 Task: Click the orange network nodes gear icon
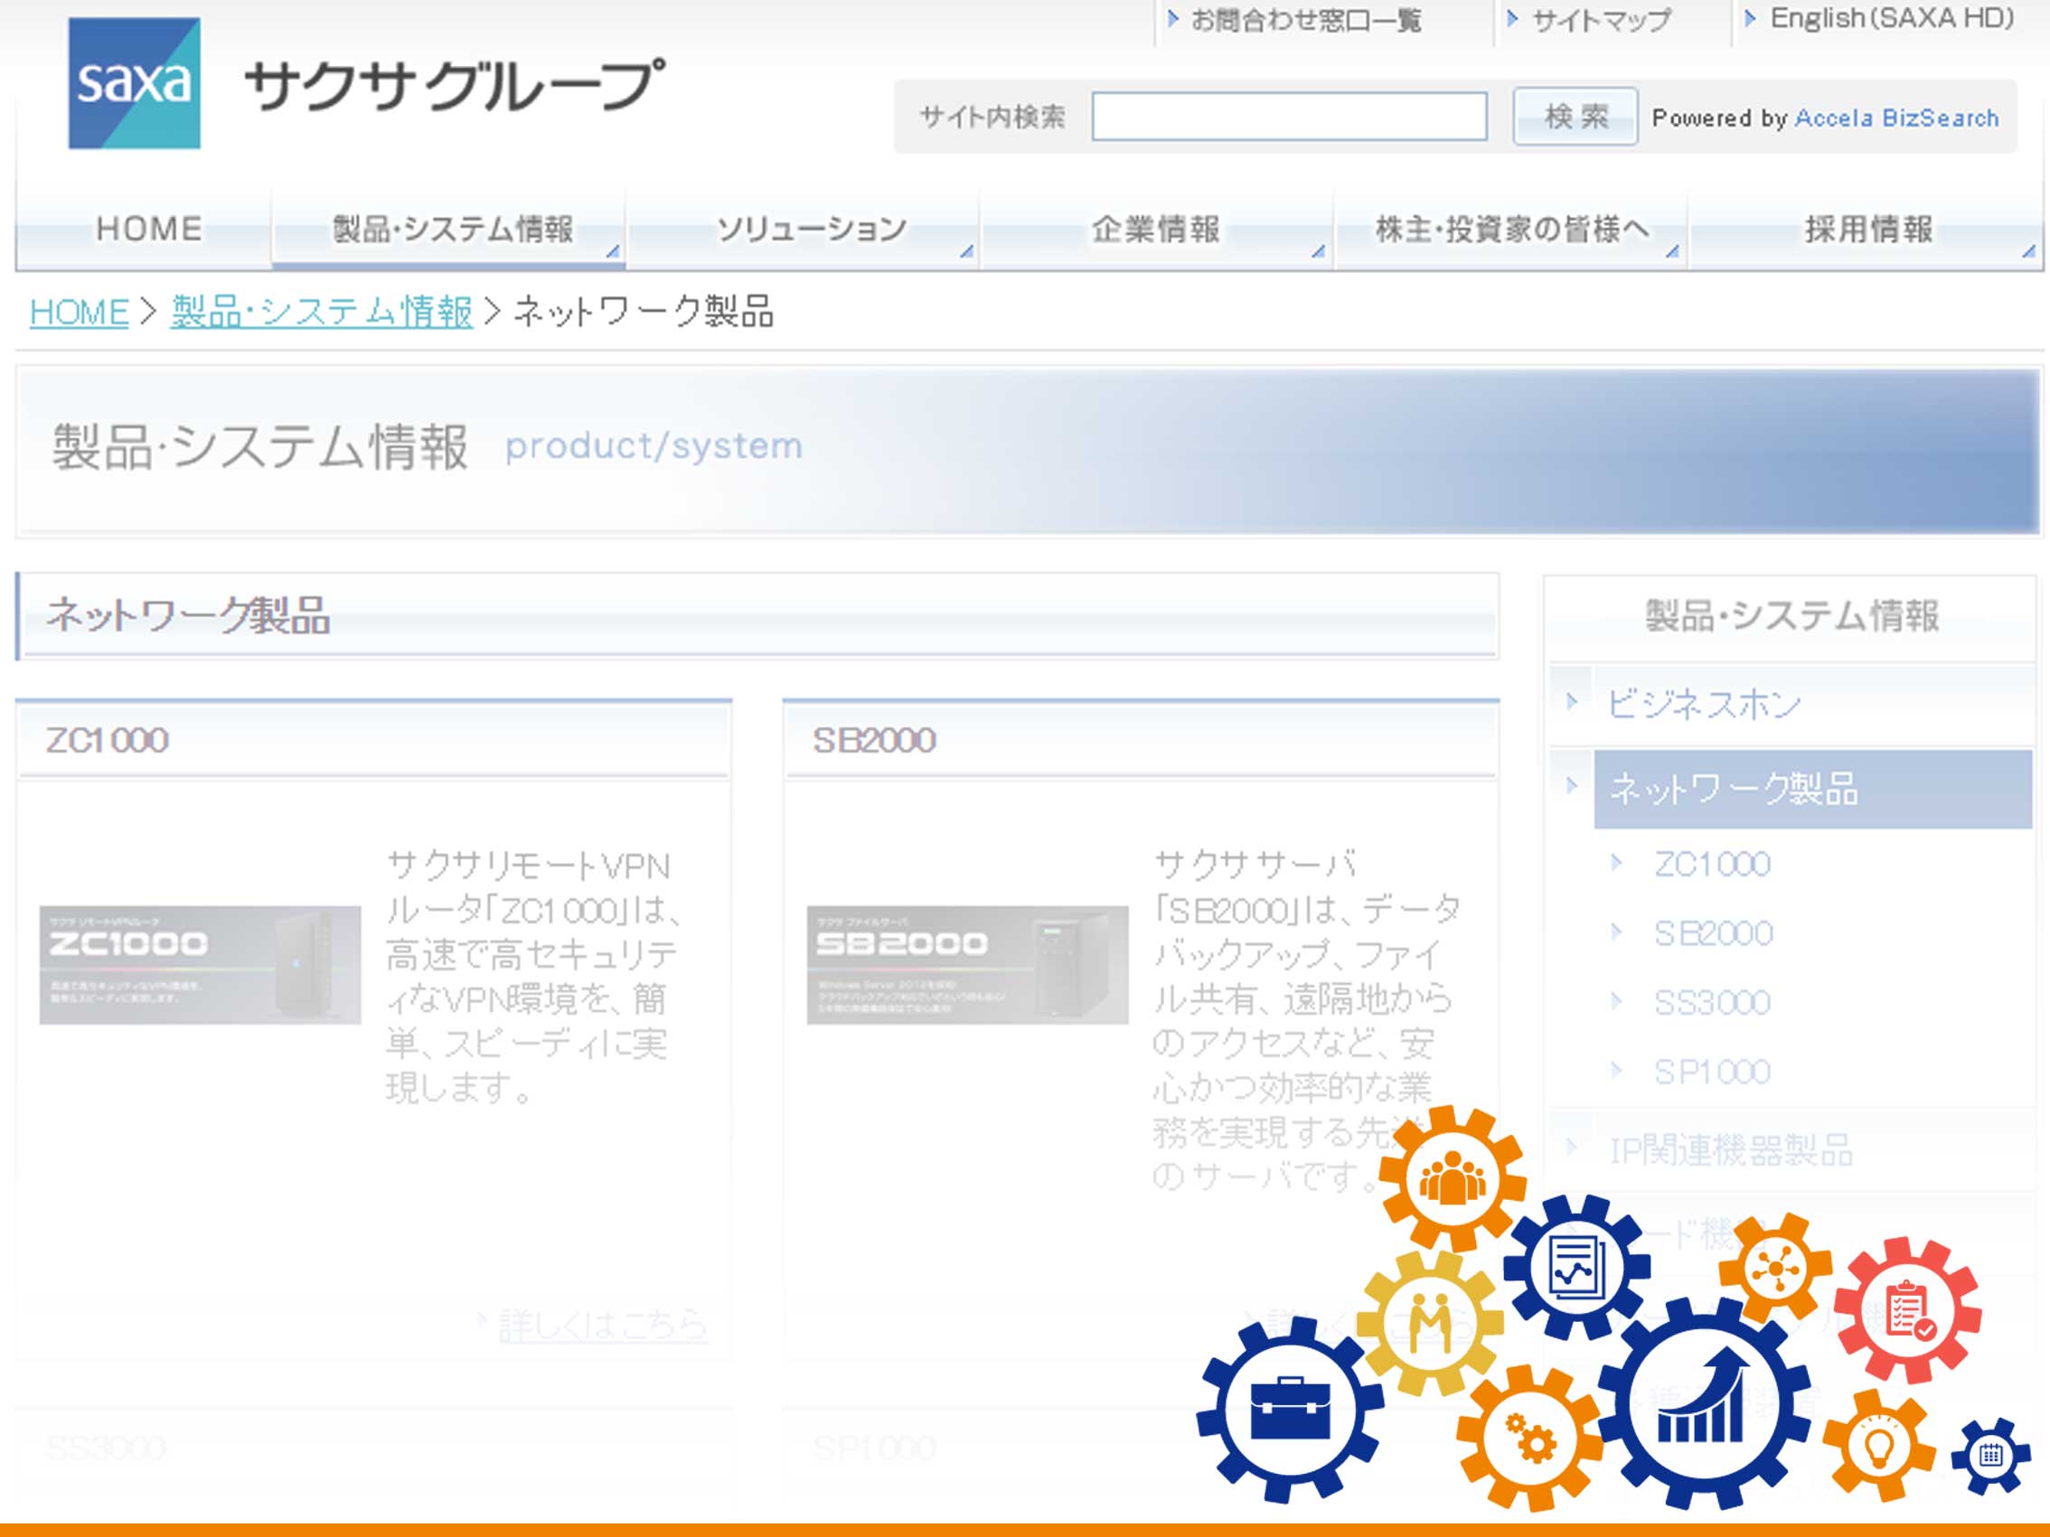pyautogui.click(x=1774, y=1269)
